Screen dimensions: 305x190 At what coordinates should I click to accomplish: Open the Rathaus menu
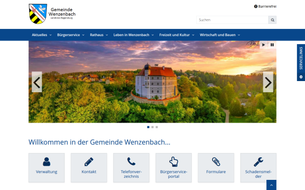coord(97,35)
